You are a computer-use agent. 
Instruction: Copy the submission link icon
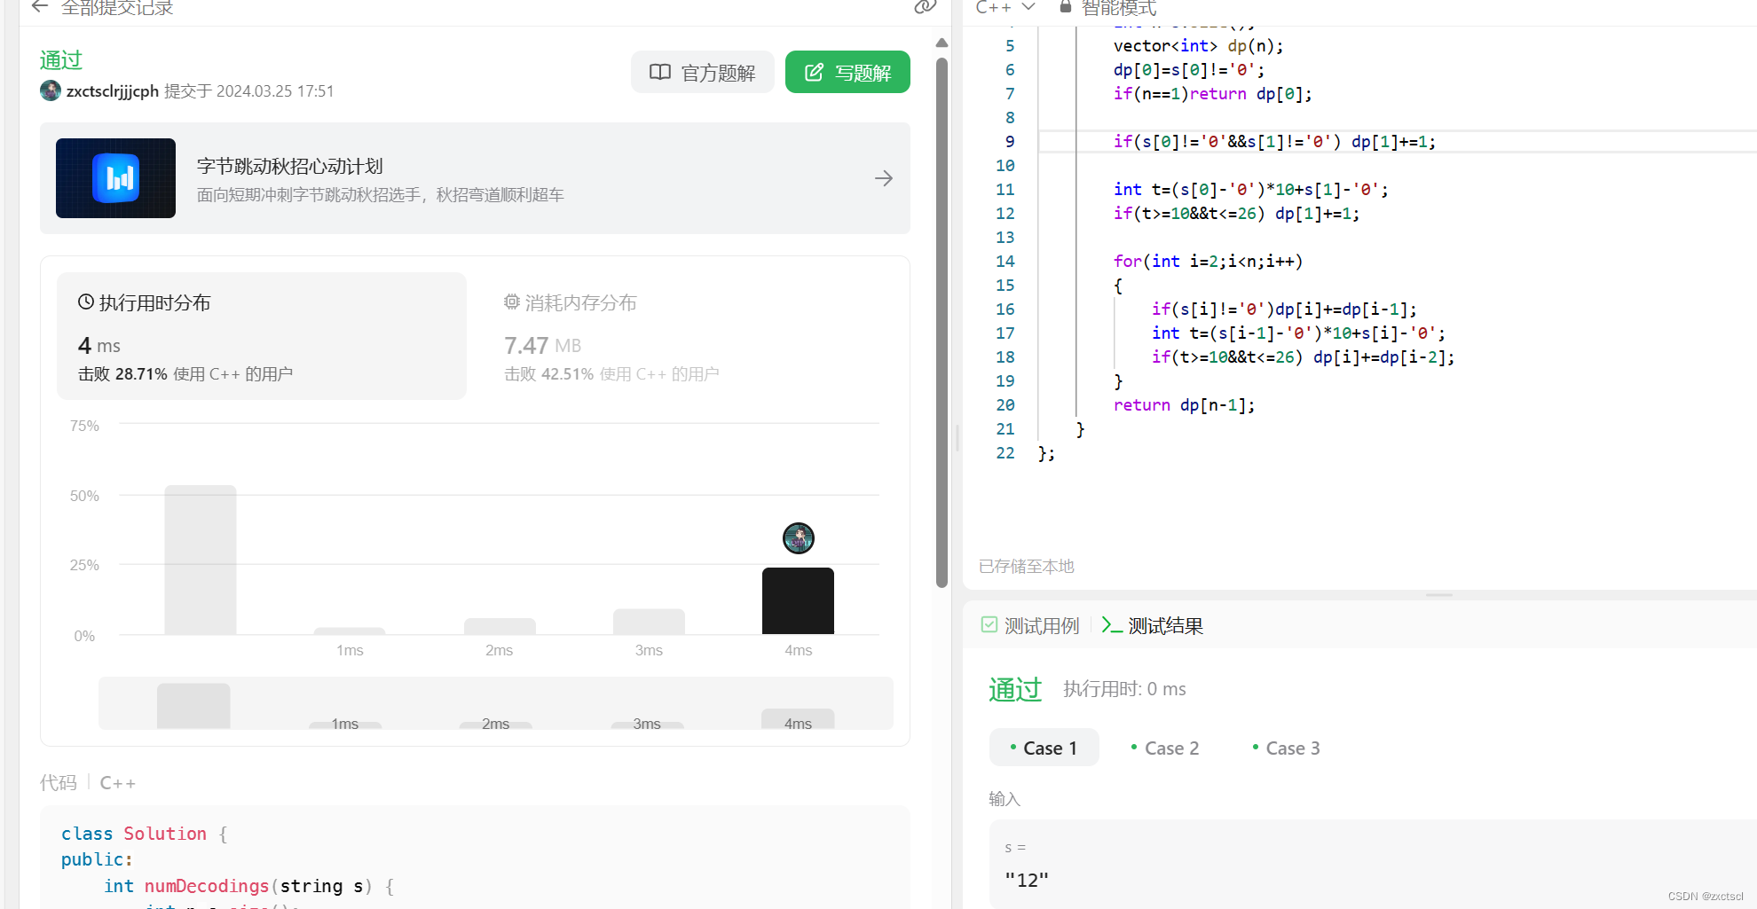[925, 7]
